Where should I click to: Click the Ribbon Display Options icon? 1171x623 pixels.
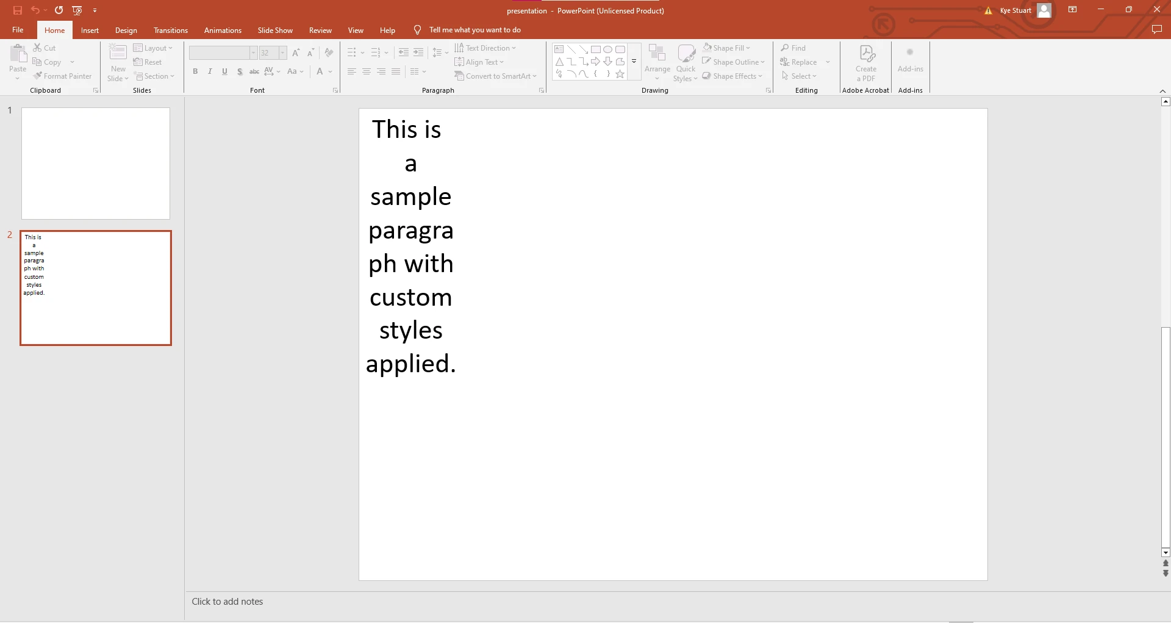coord(1072,10)
